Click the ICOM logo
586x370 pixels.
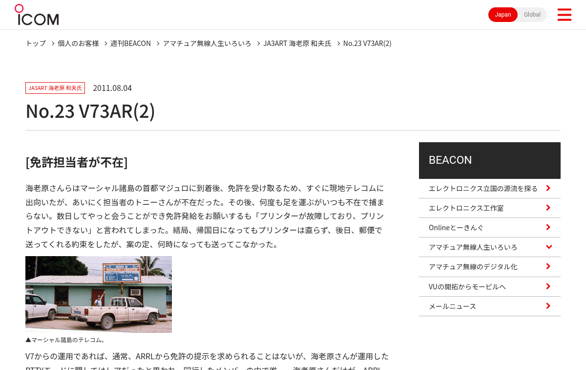(37, 15)
